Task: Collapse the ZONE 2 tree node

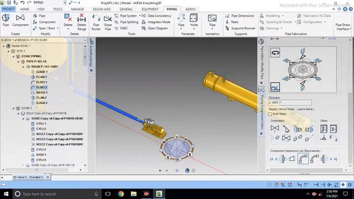Action: coord(13,108)
